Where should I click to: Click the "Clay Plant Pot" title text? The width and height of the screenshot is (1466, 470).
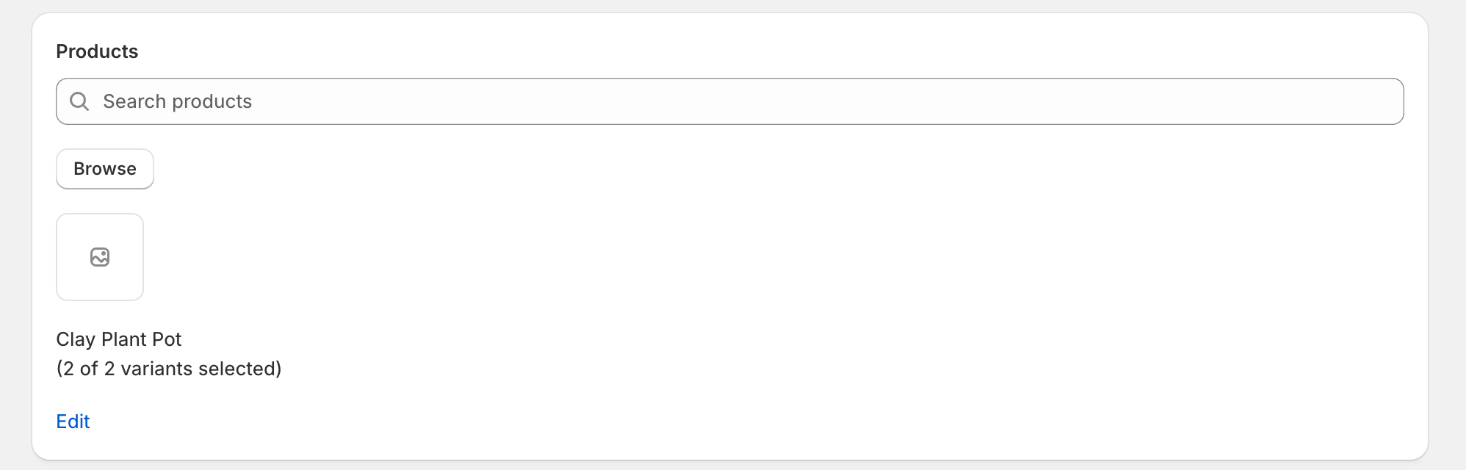coord(118,339)
